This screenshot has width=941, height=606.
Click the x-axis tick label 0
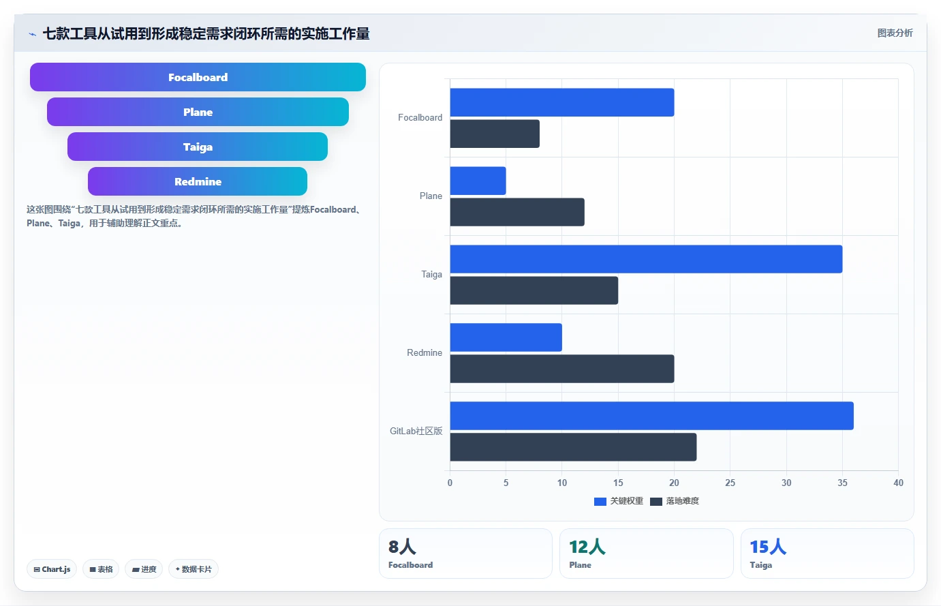[450, 483]
